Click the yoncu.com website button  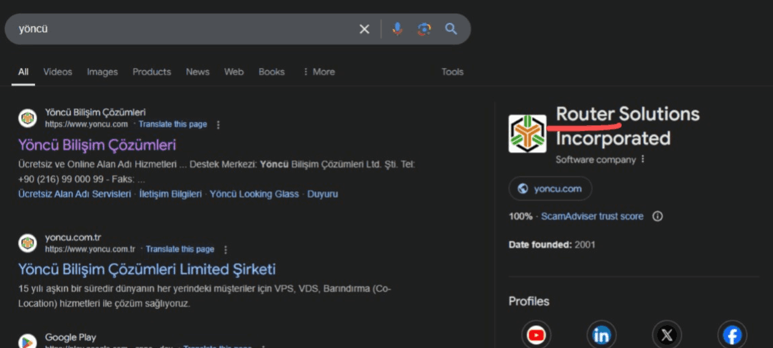(x=550, y=188)
